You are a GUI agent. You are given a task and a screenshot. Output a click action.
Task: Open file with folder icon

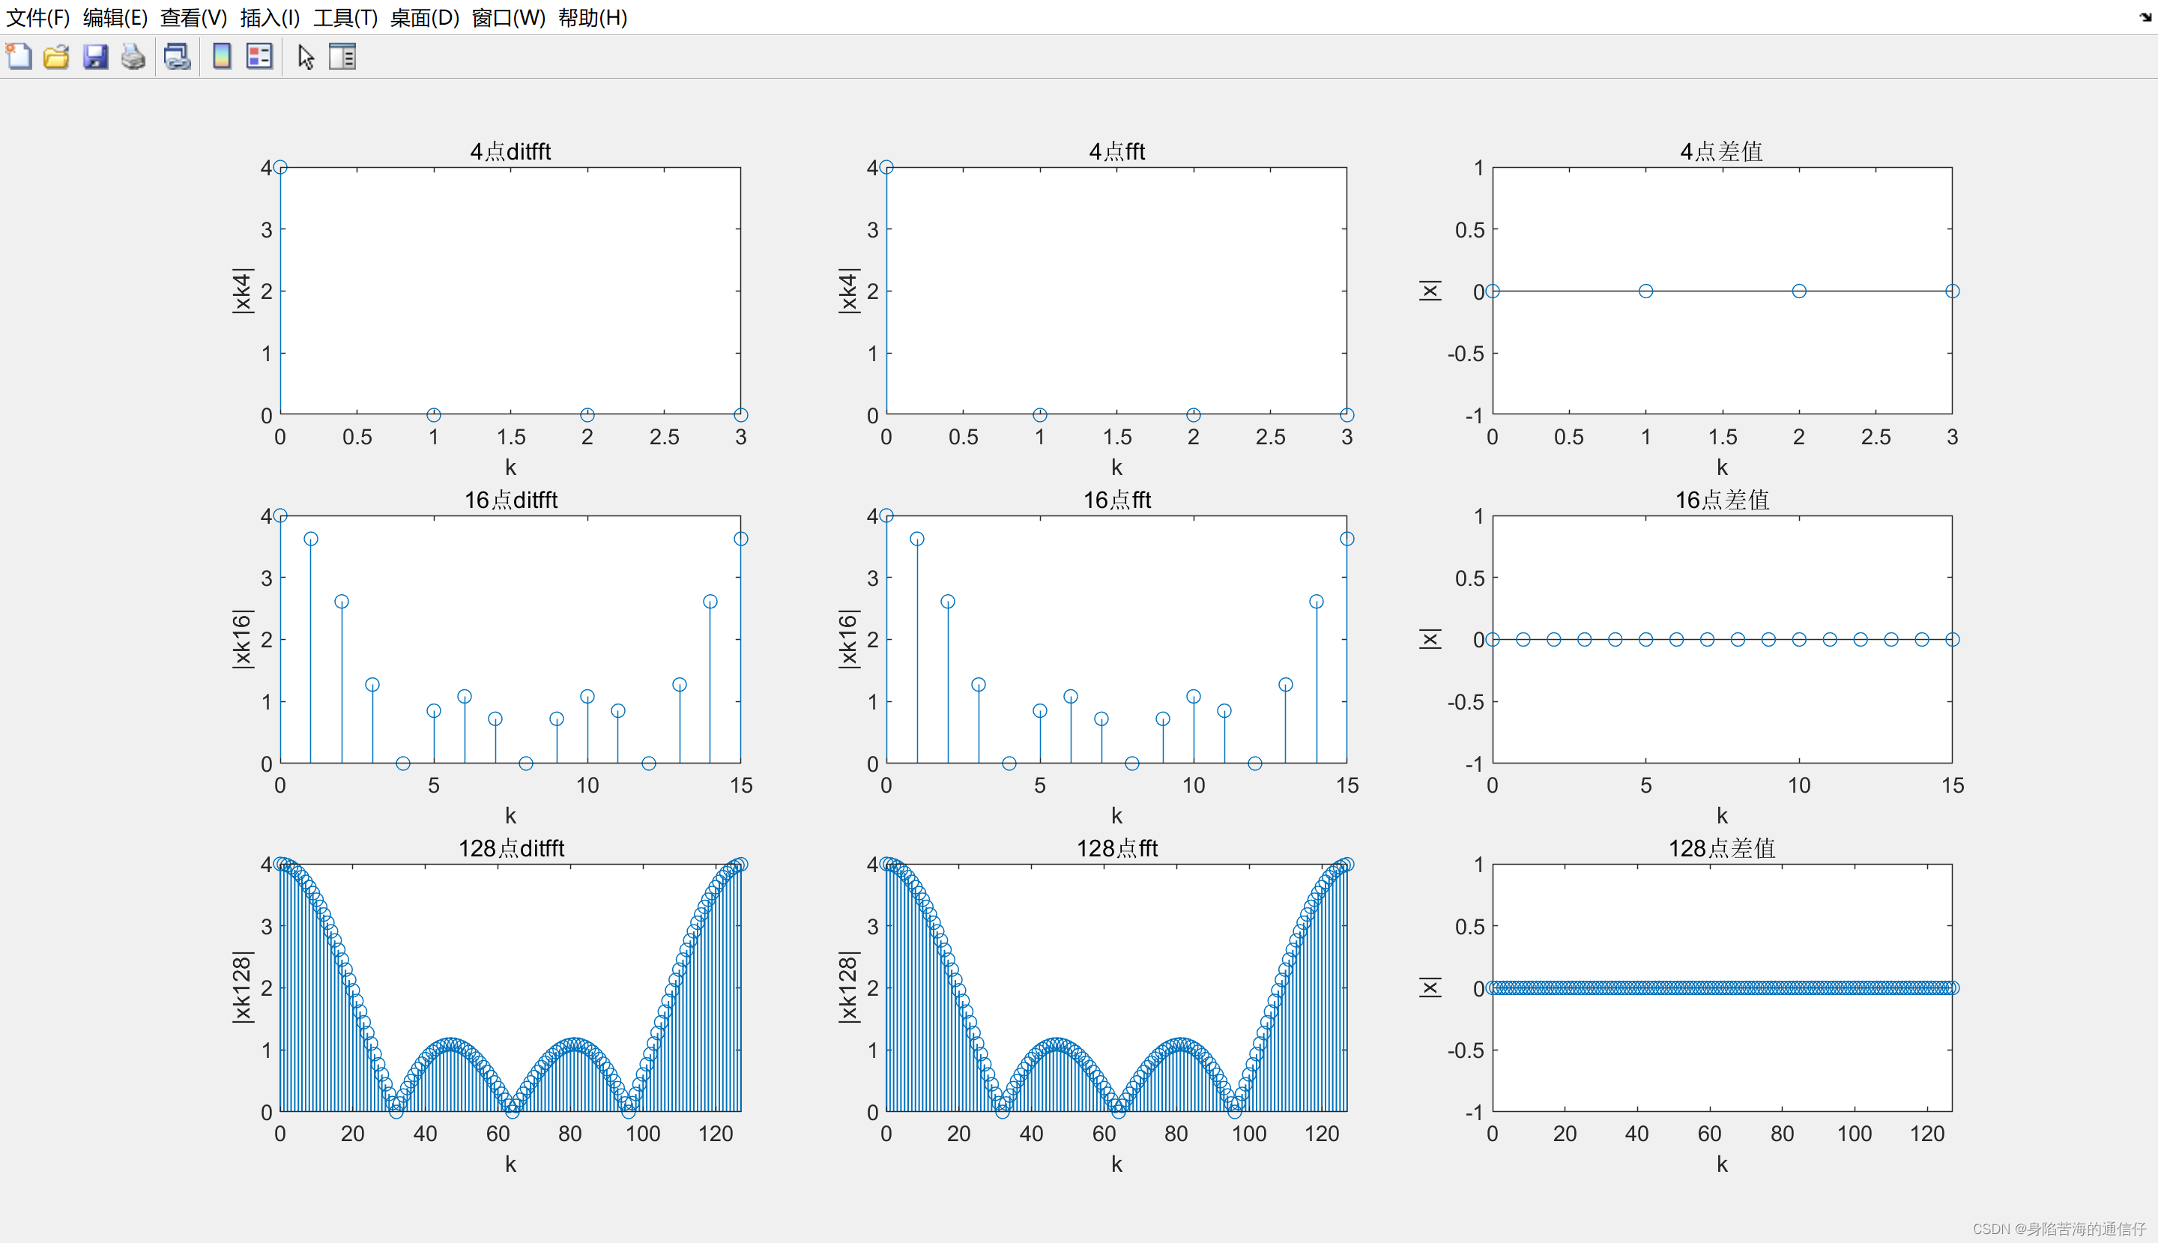coord(56,56)
